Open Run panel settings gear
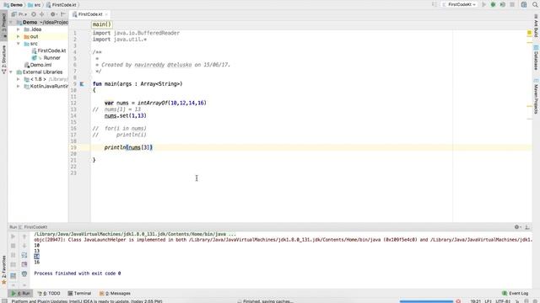The width and height of the screenshot is (540, 303). [517, 226]
